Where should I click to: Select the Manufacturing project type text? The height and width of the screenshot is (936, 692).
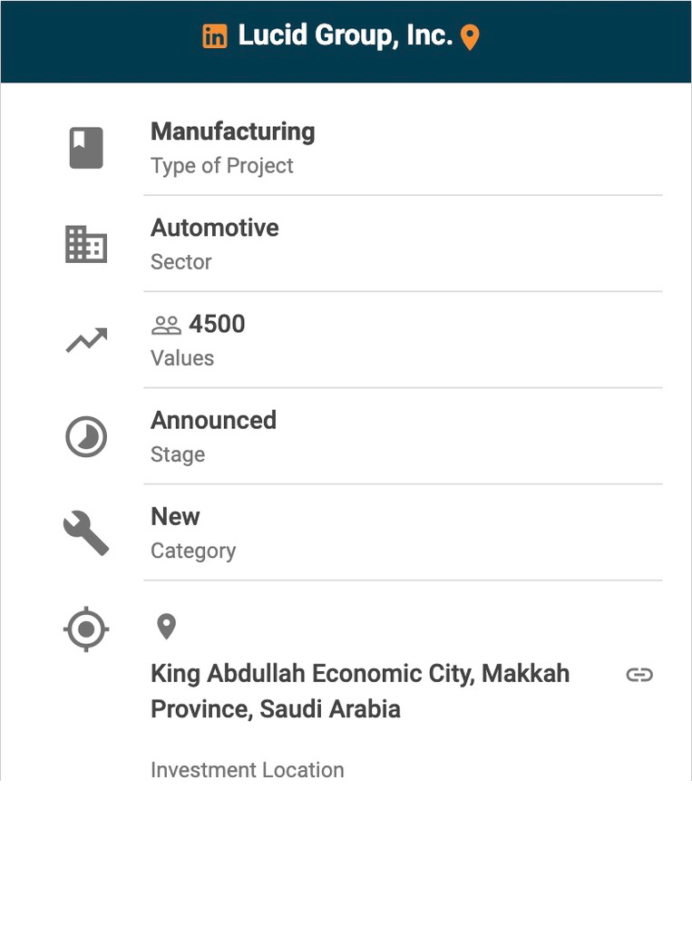232,132
